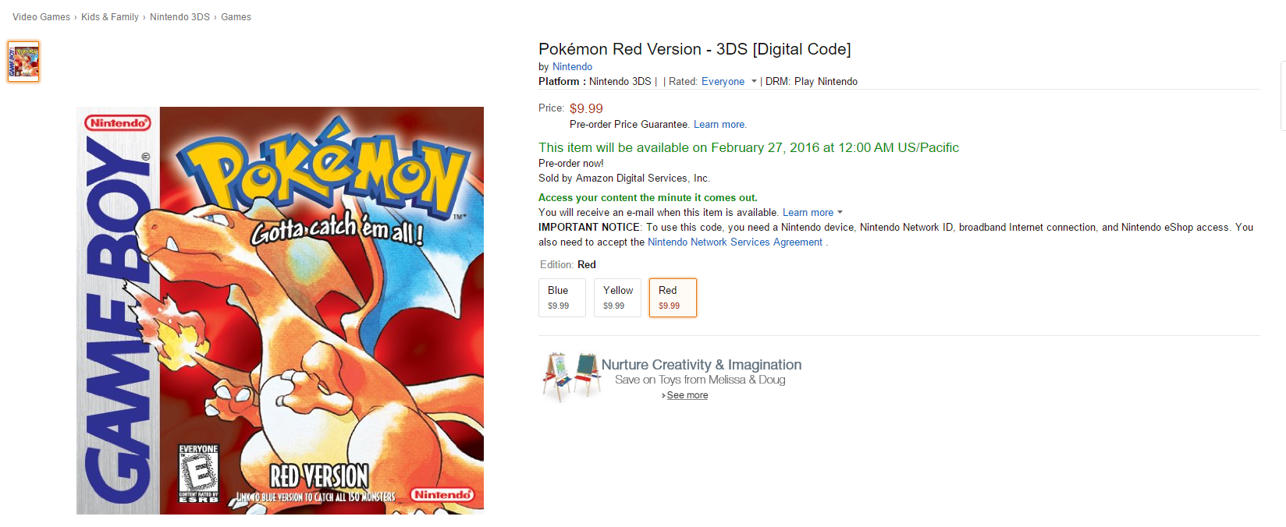
Task: Click the product title Pokémon Red Version
Action: pos(695,49)
